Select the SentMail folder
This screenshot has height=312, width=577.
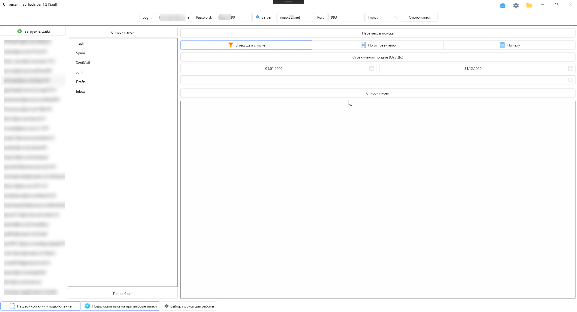point(83,63)
